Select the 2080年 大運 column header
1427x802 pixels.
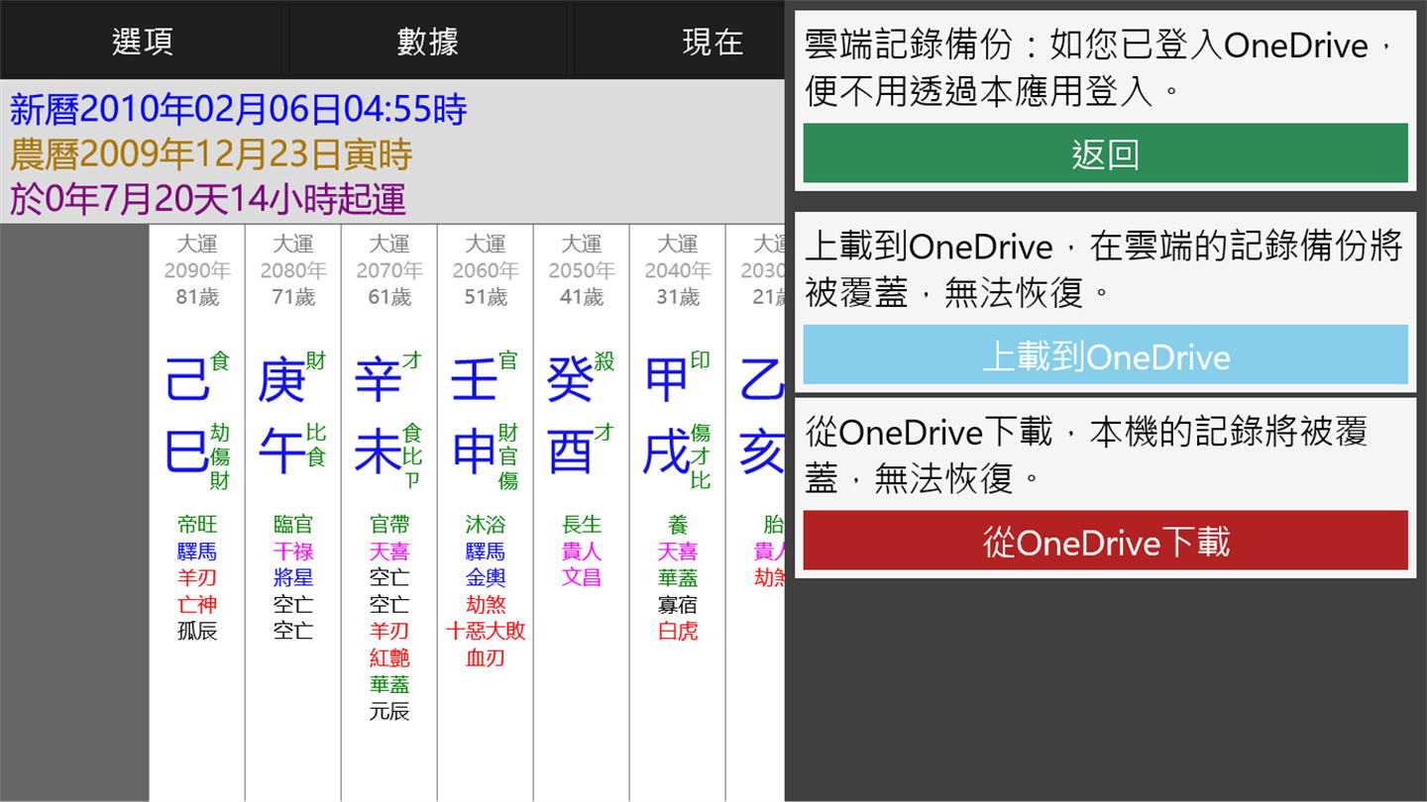(293, 270)
